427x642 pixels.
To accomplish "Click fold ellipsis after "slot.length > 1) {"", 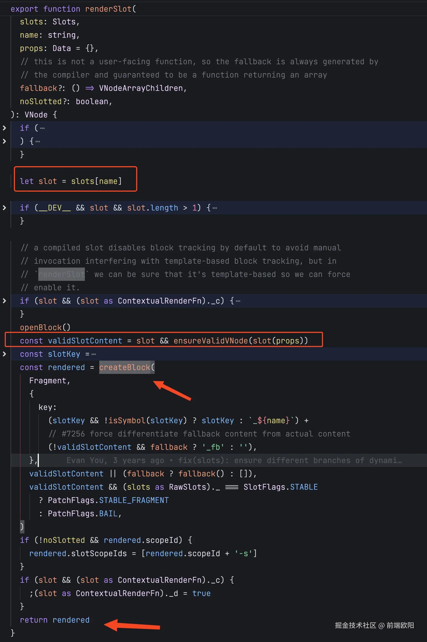I will pos(215,208).
